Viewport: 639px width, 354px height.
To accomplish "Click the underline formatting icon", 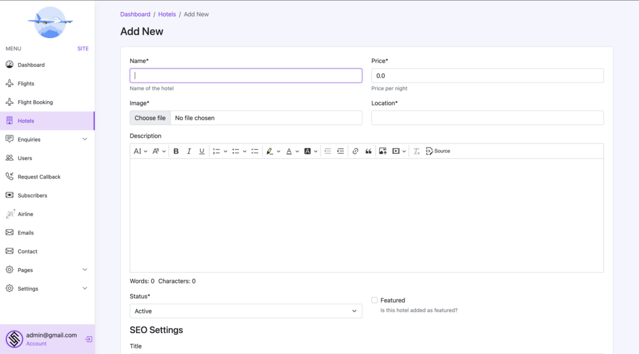I will point(202,151).
